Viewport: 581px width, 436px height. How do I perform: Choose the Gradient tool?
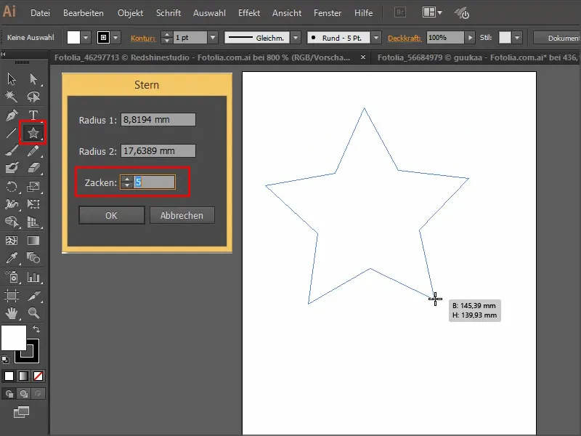[x=33, y=241]
